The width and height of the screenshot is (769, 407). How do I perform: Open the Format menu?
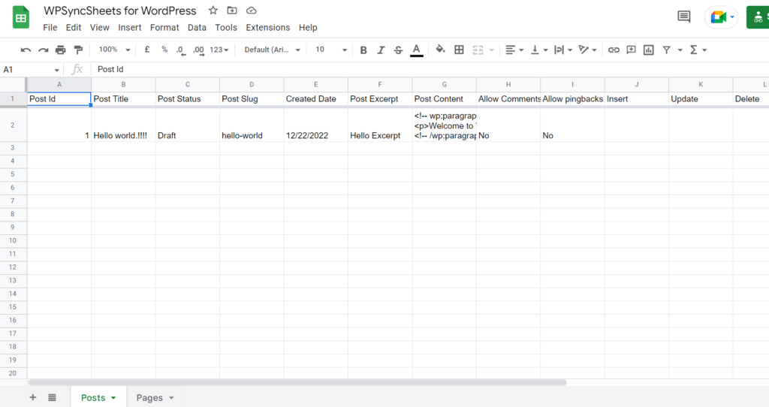[164, 28]
